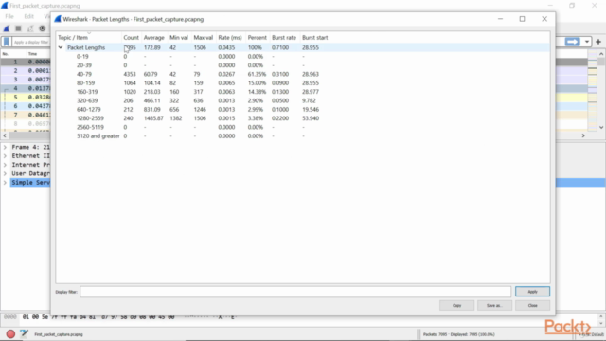Select packet number 2 in packet list

(26, 71)
